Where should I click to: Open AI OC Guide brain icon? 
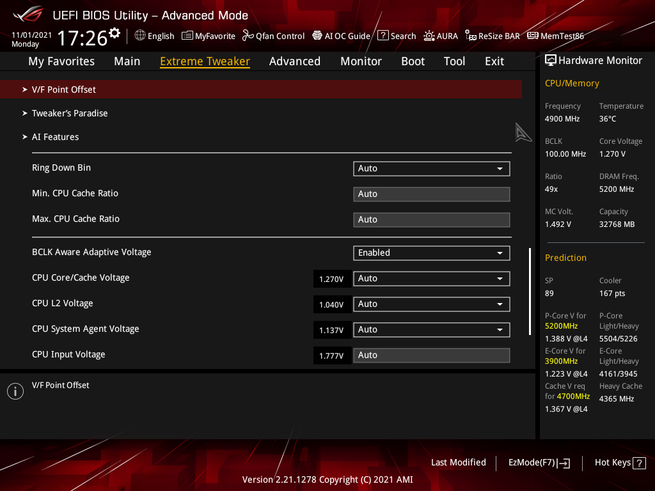317,36
